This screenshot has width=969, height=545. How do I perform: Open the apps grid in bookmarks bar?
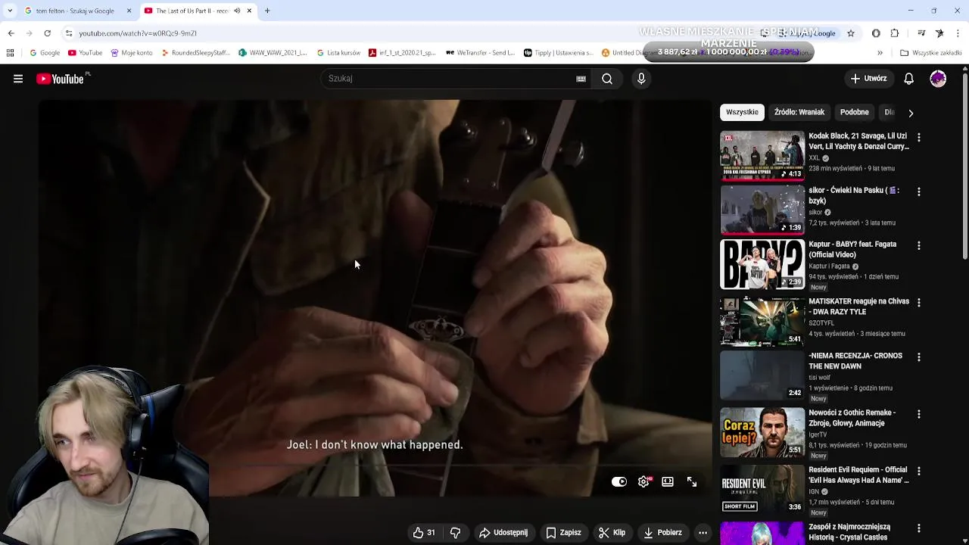click(x=10, y=53)
